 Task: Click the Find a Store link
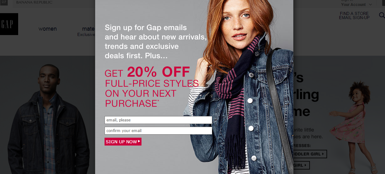[354, 13]
